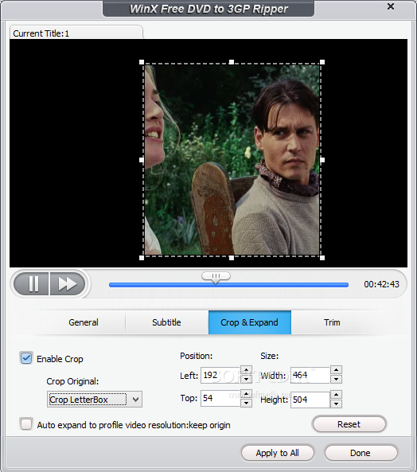Click the left-middle crop handle

[142, 160]
